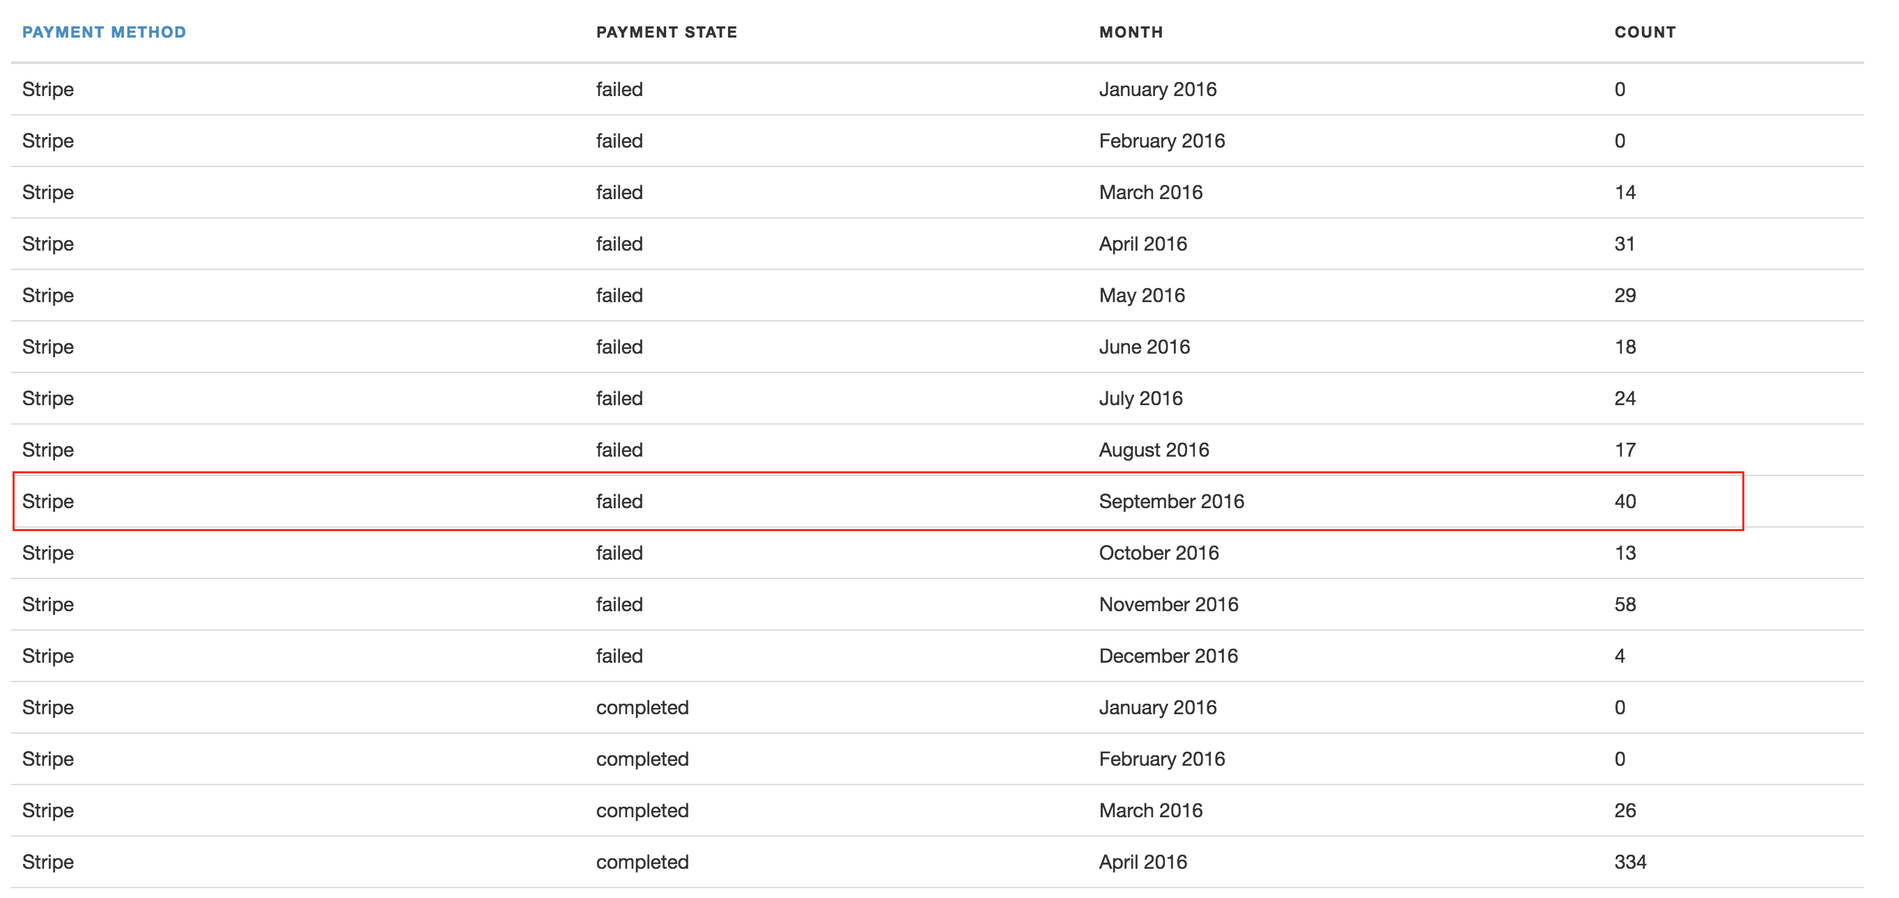Click count 17 in August 2016 row

coord(1625,450)
